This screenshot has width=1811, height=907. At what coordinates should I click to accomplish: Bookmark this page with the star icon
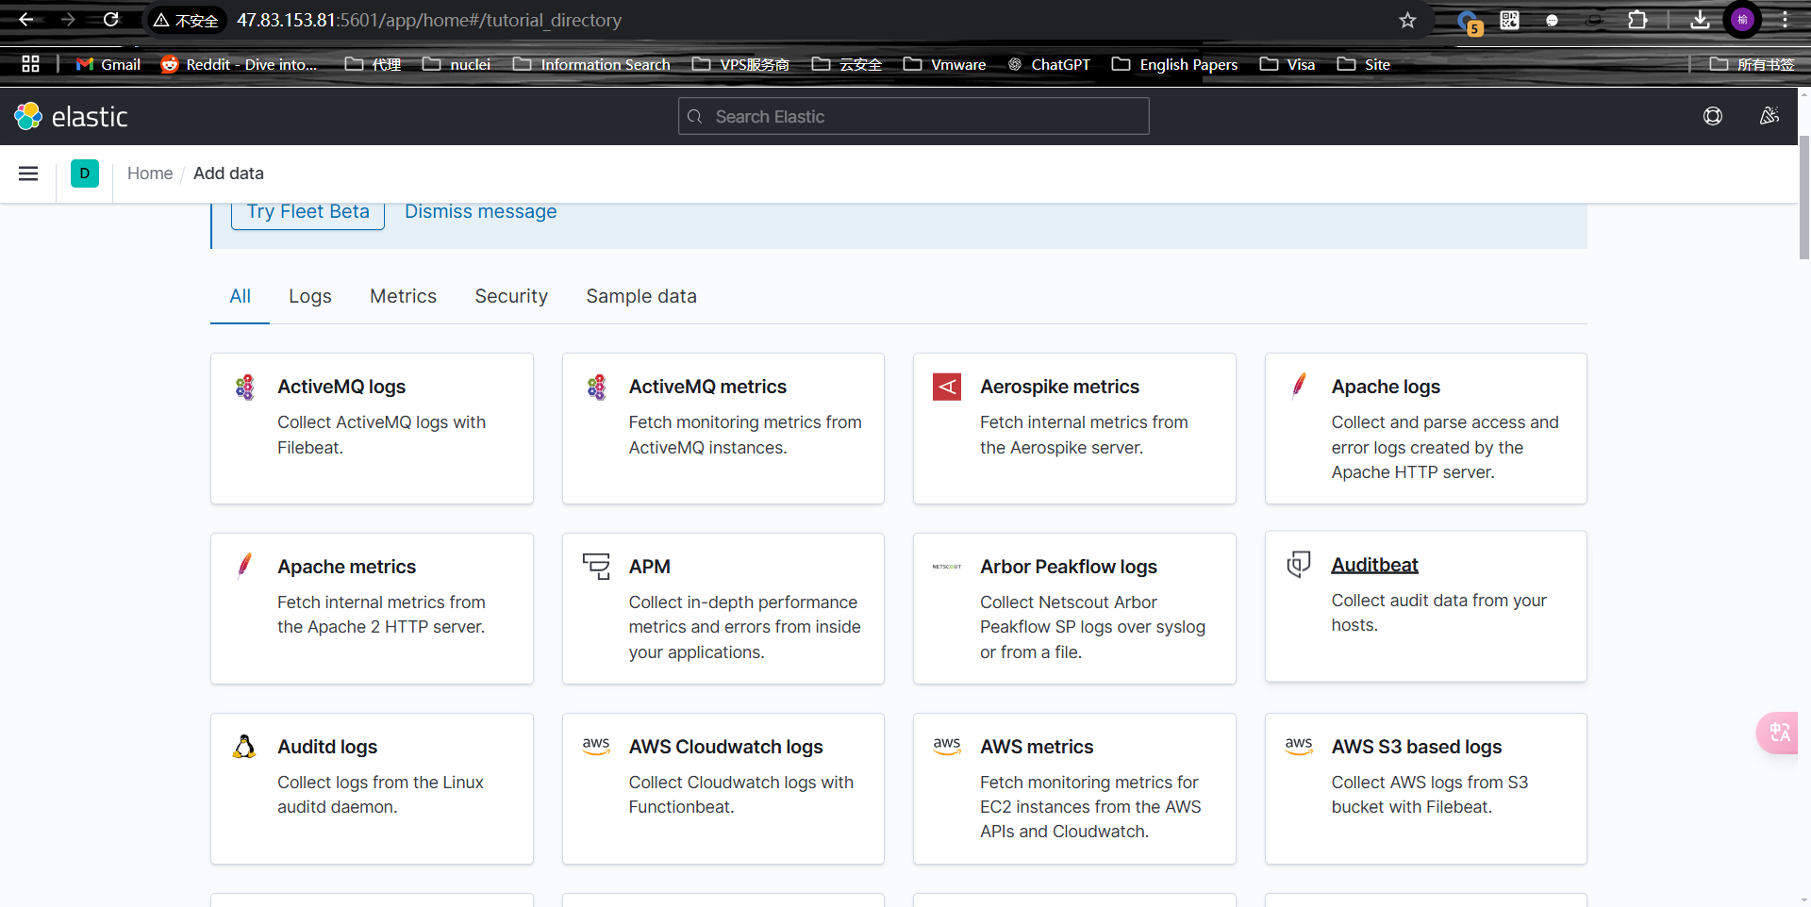coord(1407,20)
